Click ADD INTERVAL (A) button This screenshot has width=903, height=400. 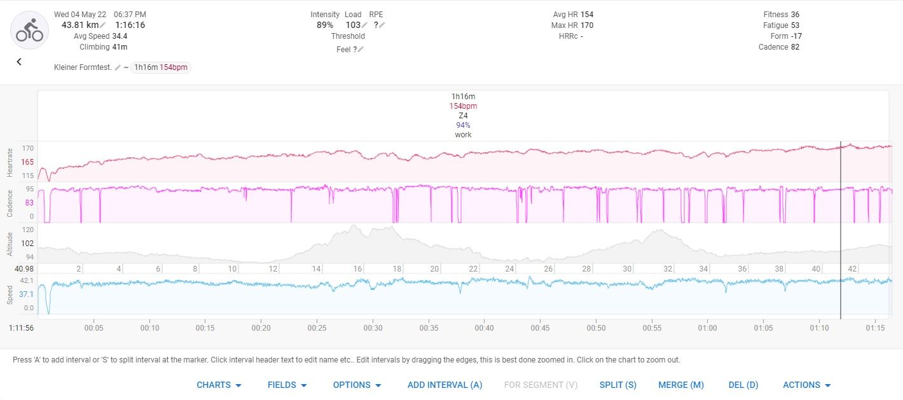(445, 385)
